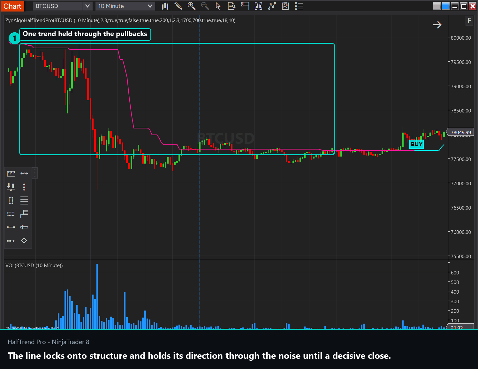Select the VOL(BTCUSD (10 Minute)) panel label
Screen dimensions: 478x369
click(x=34, y=265)
